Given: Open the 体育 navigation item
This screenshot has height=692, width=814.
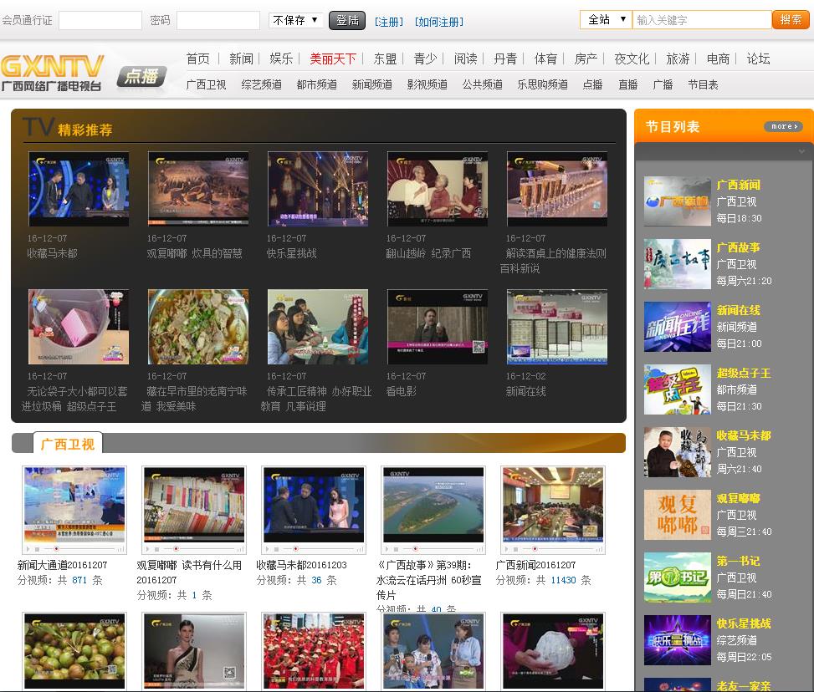Looking at the screenshot, I should [x=545, y=59].
